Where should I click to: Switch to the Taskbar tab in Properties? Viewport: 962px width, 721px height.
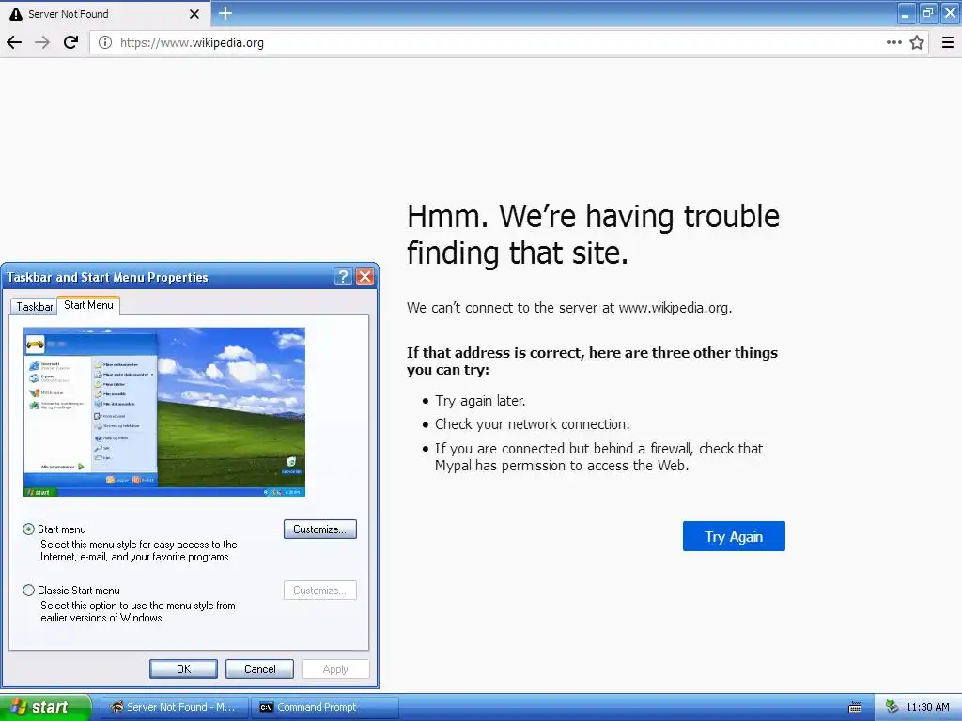35,307
